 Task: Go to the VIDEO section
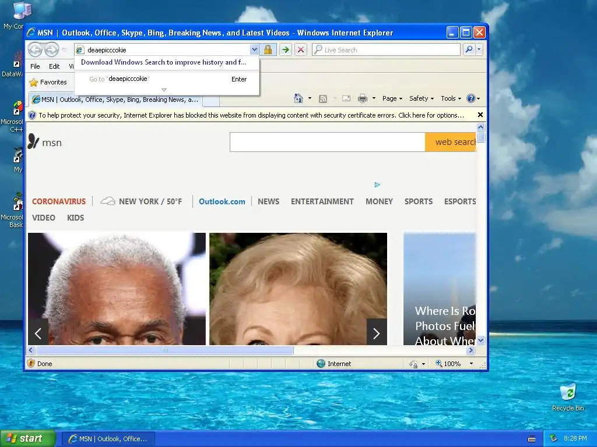(x=43, y=218)
